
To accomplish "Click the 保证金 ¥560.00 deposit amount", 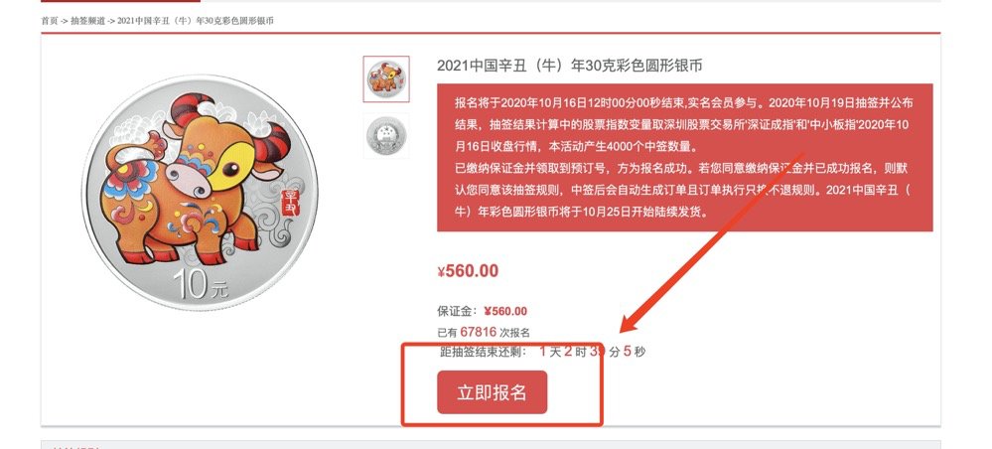I will pos(505,311).
